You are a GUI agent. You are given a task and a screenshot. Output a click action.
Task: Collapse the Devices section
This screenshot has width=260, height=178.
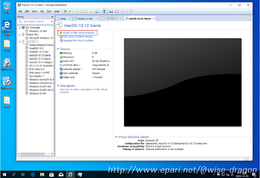pyautogui.click(x=58, y=49)
